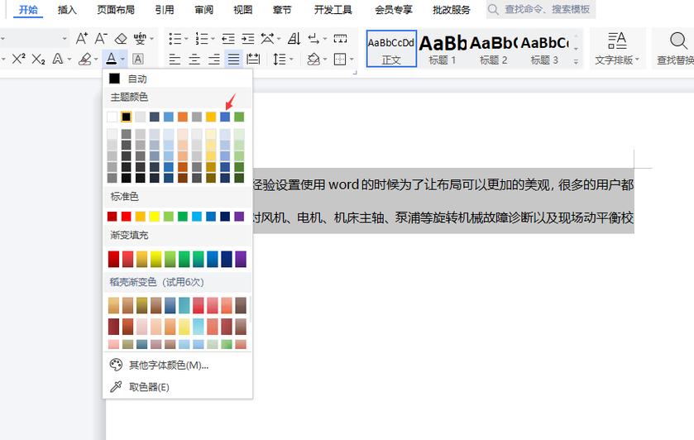694x440 pixels.
Task: Click the text effects outlined A icon
Action: (x=58, y=59)
